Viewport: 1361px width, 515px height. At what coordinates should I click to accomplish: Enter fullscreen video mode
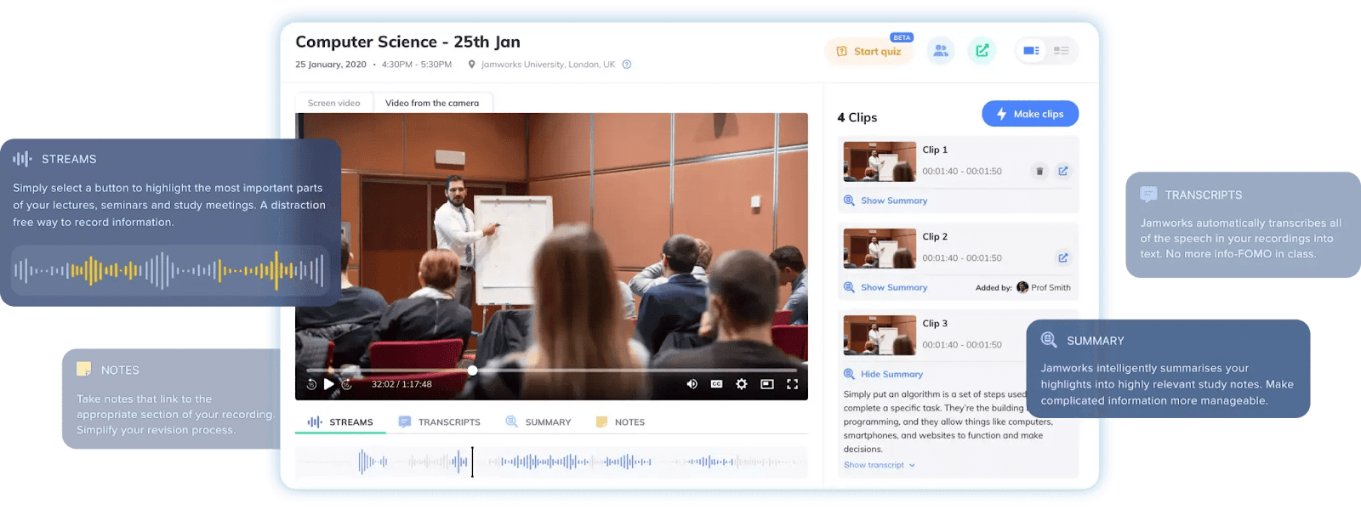coord(792,384)
